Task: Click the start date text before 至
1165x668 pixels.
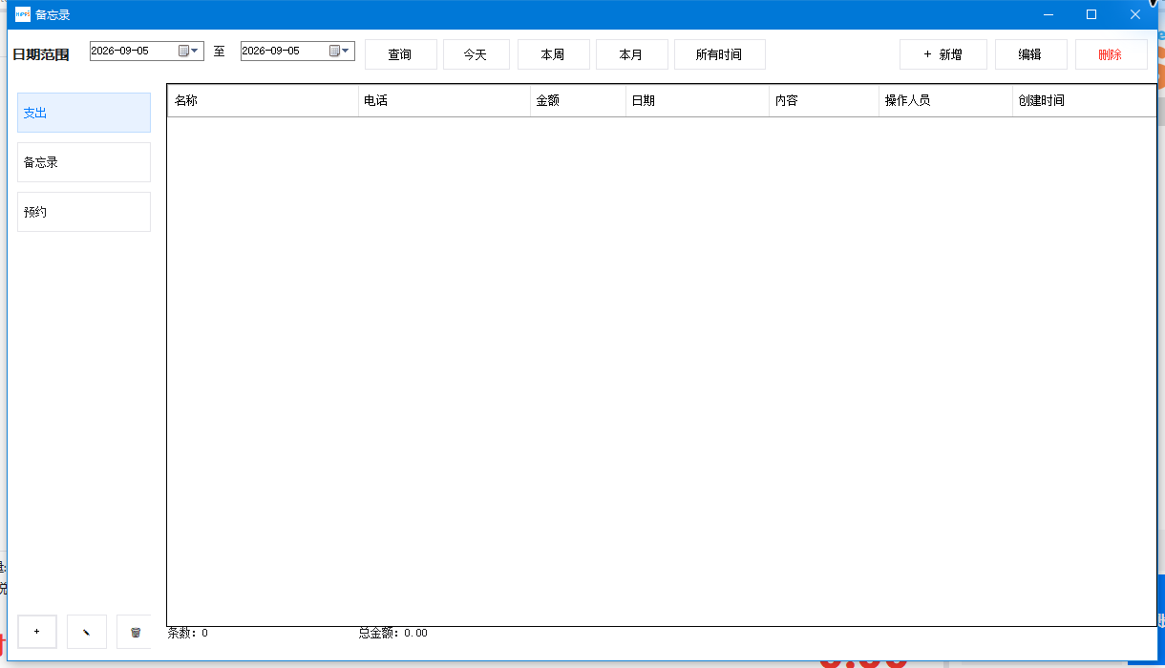Action: tap(120, 51)
